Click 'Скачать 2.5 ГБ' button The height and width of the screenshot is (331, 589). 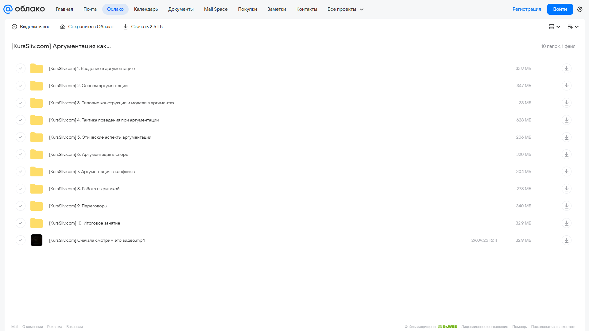143,27
